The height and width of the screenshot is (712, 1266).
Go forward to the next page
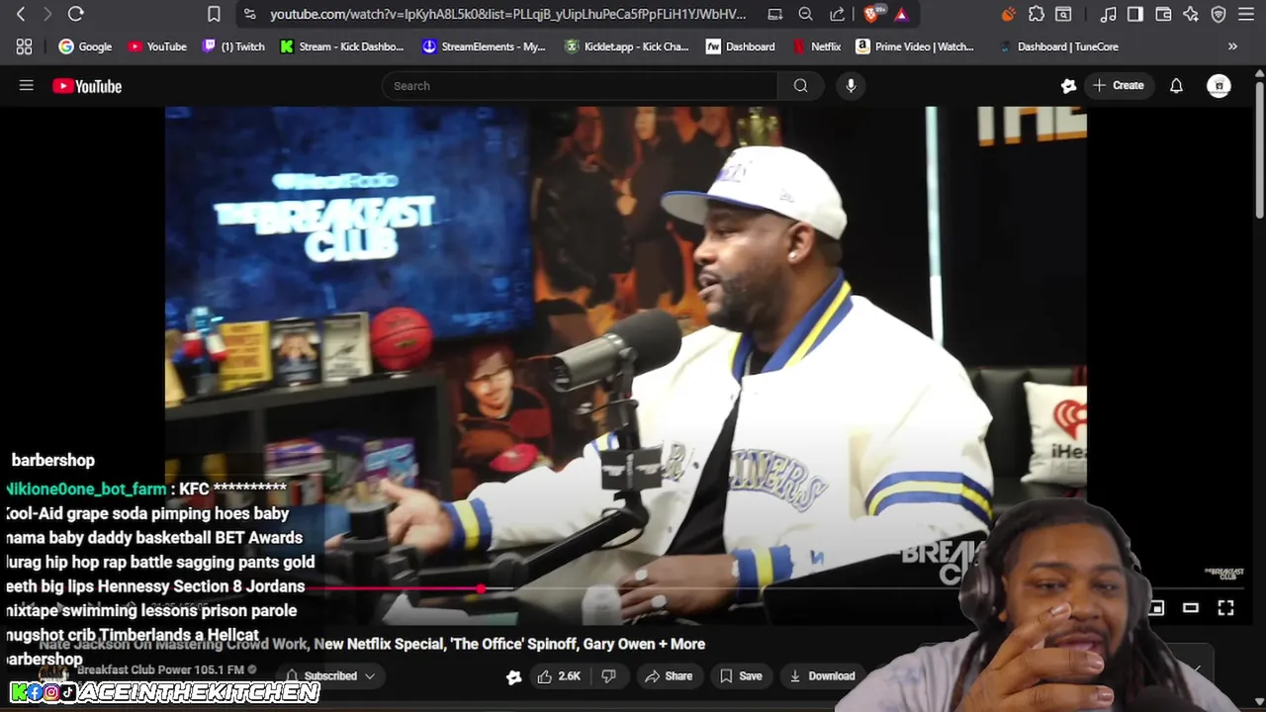pos(46,14)
